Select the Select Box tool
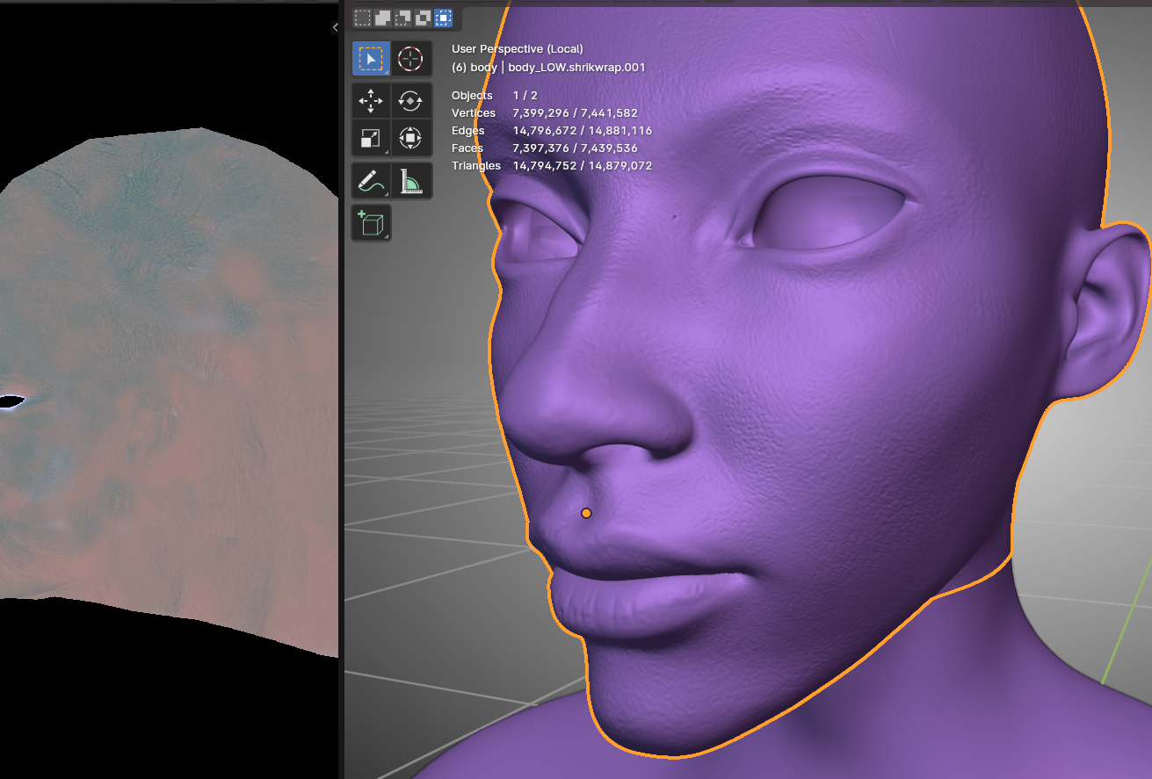 point(371,59)
